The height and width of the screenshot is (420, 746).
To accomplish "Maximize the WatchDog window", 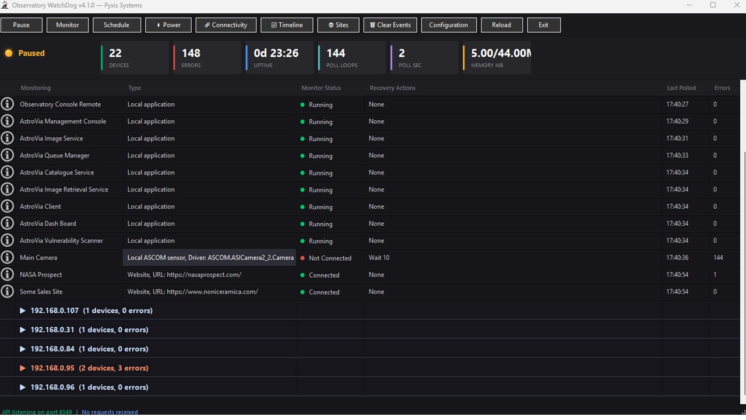I will [713, 5].
